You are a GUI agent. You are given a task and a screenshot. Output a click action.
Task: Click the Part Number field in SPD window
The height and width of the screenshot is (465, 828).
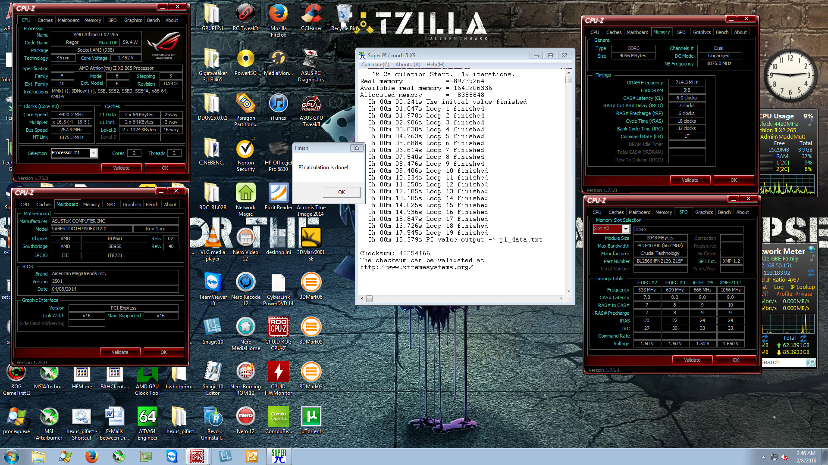tap(659, 261)
